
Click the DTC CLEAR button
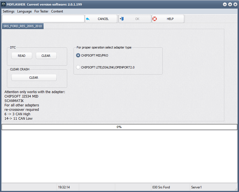(x=46, y=56)
